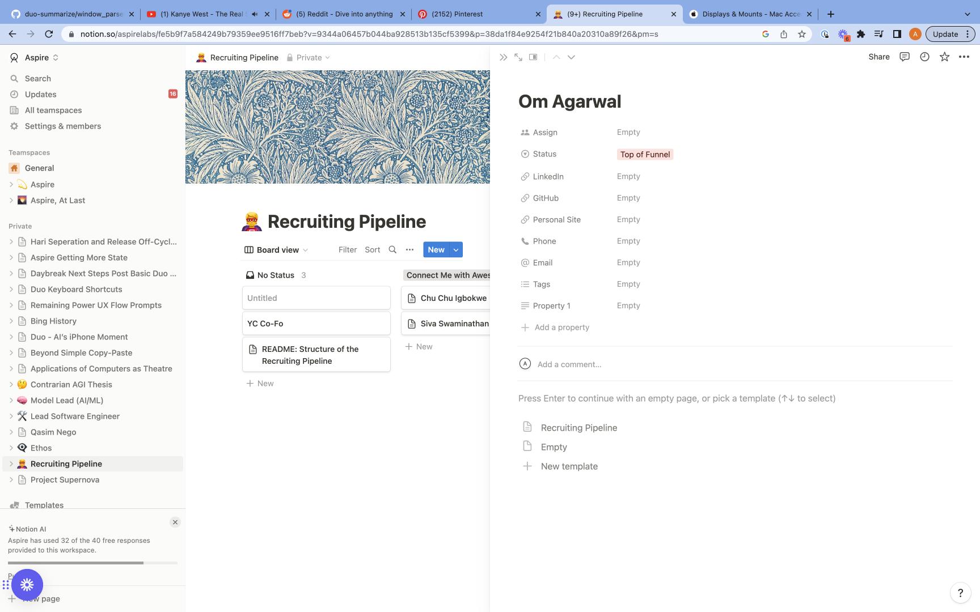Screen dimensions: 980x612
Task: Reload page in Chrome toolbar
Action: coord(49,34)
